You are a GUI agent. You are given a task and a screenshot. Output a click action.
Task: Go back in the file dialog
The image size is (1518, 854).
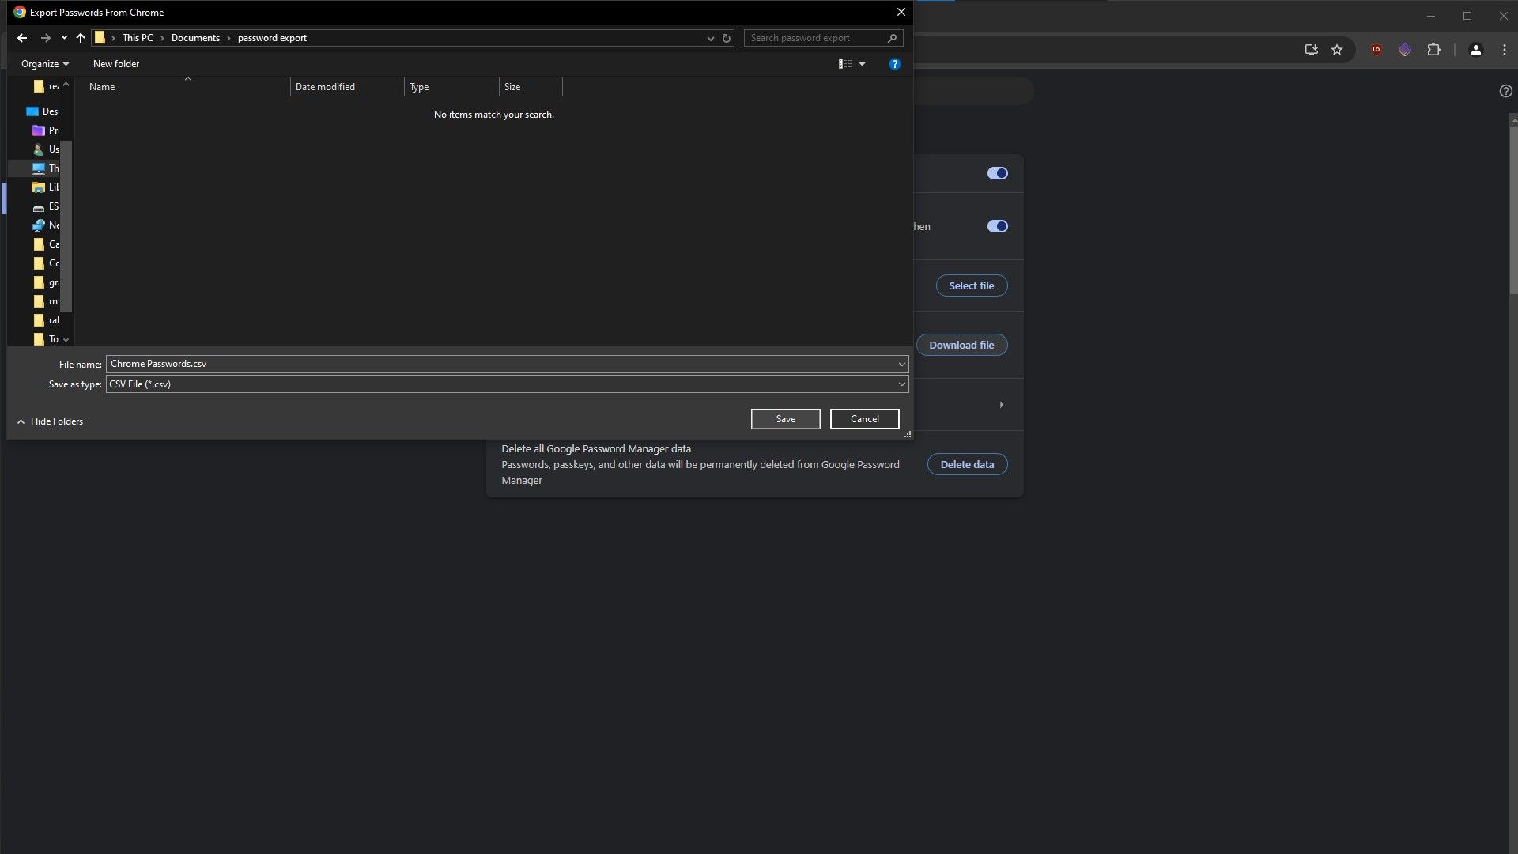pyautogui.click(x=22, y=38)
